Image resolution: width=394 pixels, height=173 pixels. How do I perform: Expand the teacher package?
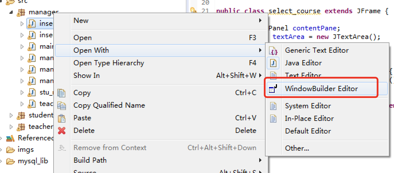(11, 127)
